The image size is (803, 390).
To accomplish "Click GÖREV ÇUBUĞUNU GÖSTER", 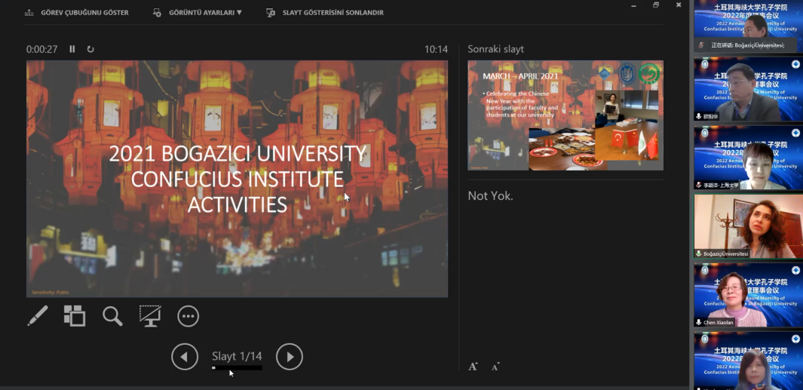I will (77, 12).
